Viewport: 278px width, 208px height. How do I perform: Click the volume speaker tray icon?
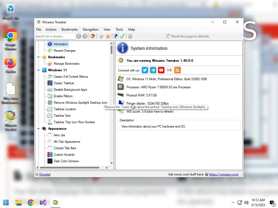tap(246, 203)
